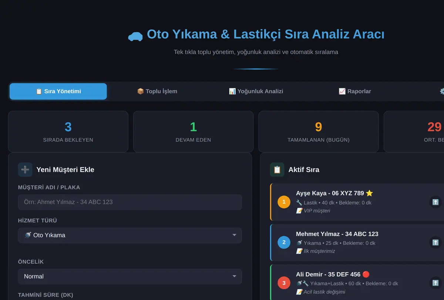The height and width of the screenshot is (300, 444).
Task: Click the note icon before VIP müşteri
Action: tap(299, 211)
